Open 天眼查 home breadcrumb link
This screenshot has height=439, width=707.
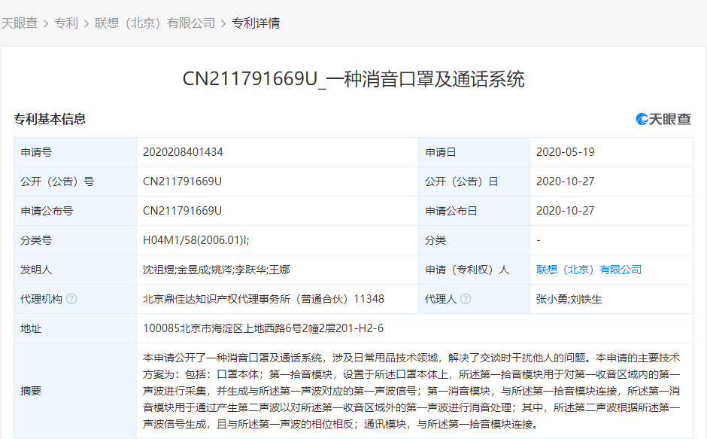[x=20, y=23]
